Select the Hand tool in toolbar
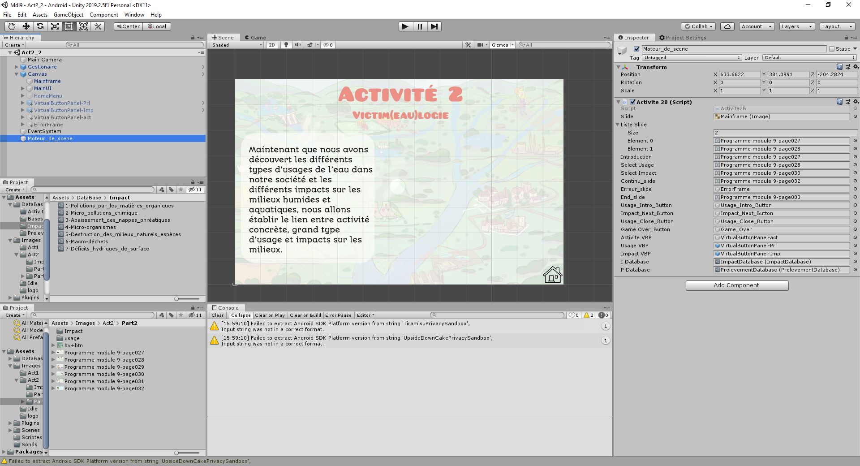Viewport: 860px width, 466px height. pos(12,26)
